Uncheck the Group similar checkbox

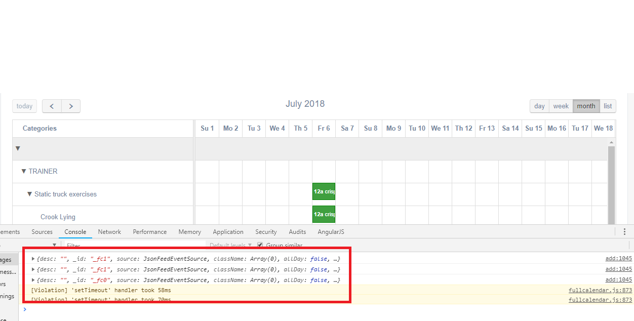coord(260,245)
